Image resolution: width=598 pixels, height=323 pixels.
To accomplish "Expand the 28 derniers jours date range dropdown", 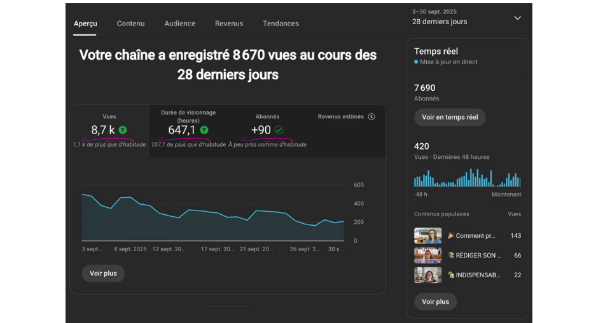I will (517, 18).
